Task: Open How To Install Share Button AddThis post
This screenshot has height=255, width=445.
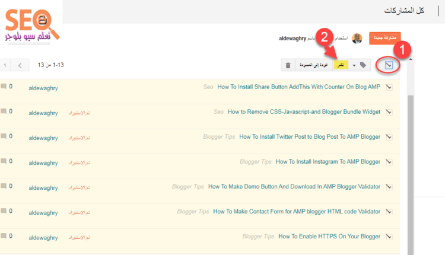Action: coord(298,87)
